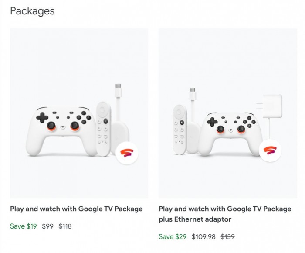Click the Chromecast remote in right package image

pyautogui.click(x=180, y=129)
